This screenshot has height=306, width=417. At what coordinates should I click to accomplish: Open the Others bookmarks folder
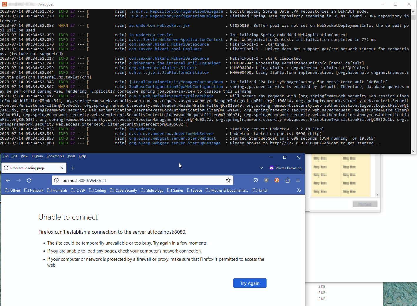[x=13, y=190]
